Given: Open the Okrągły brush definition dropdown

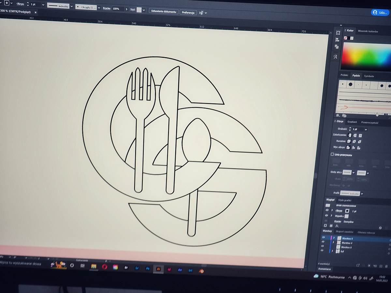Looking at the screenshot, I should 99,7.
